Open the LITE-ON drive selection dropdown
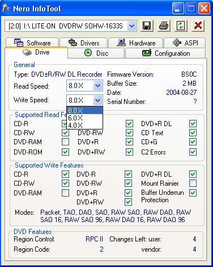 coord(131,26)
